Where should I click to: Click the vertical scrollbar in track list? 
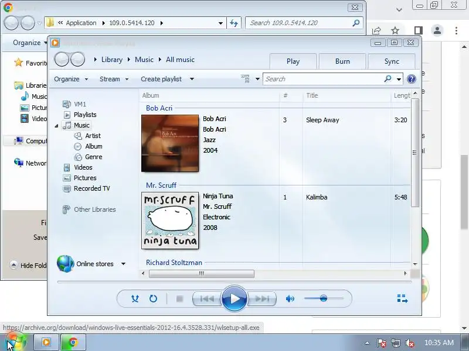click(415, 152)
